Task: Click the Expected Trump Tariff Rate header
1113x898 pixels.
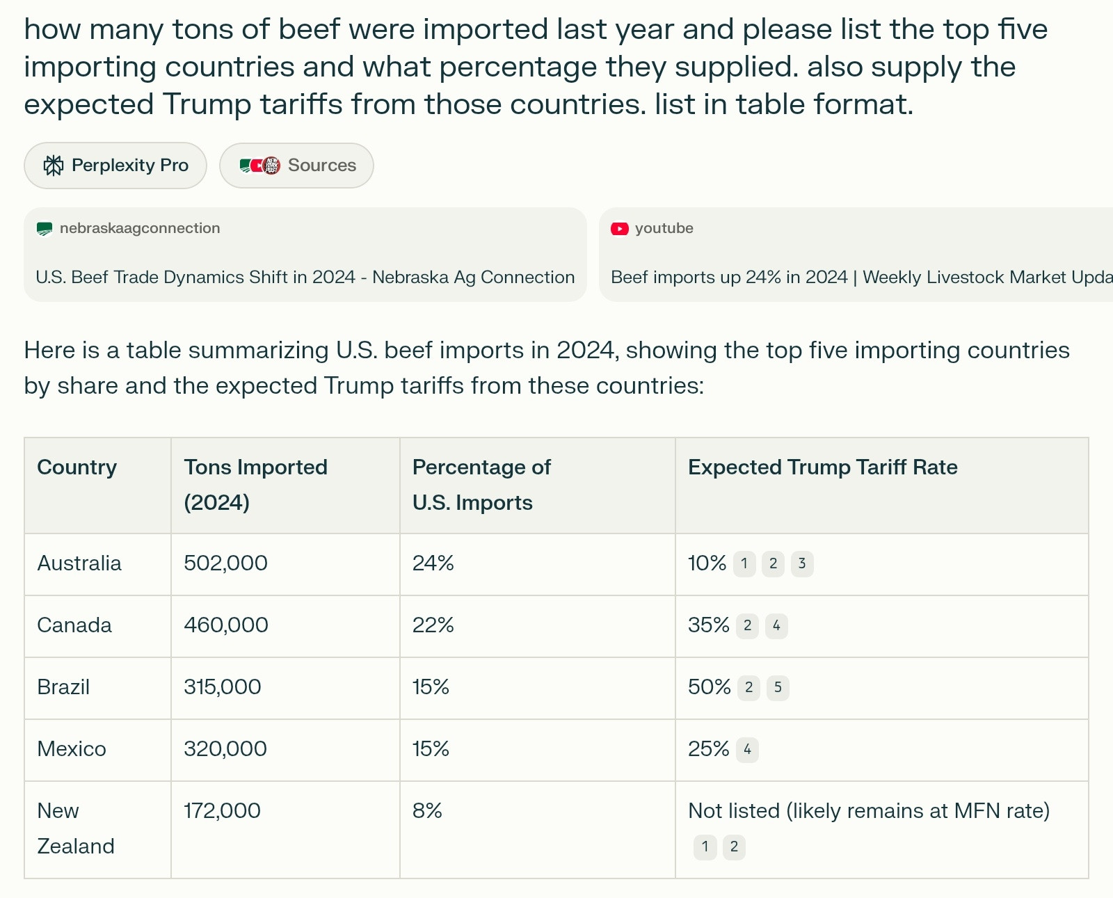Action: (823, 467)
